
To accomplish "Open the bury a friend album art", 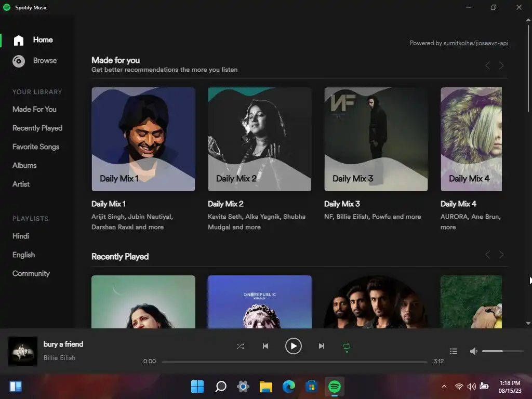I will [23, 351].
